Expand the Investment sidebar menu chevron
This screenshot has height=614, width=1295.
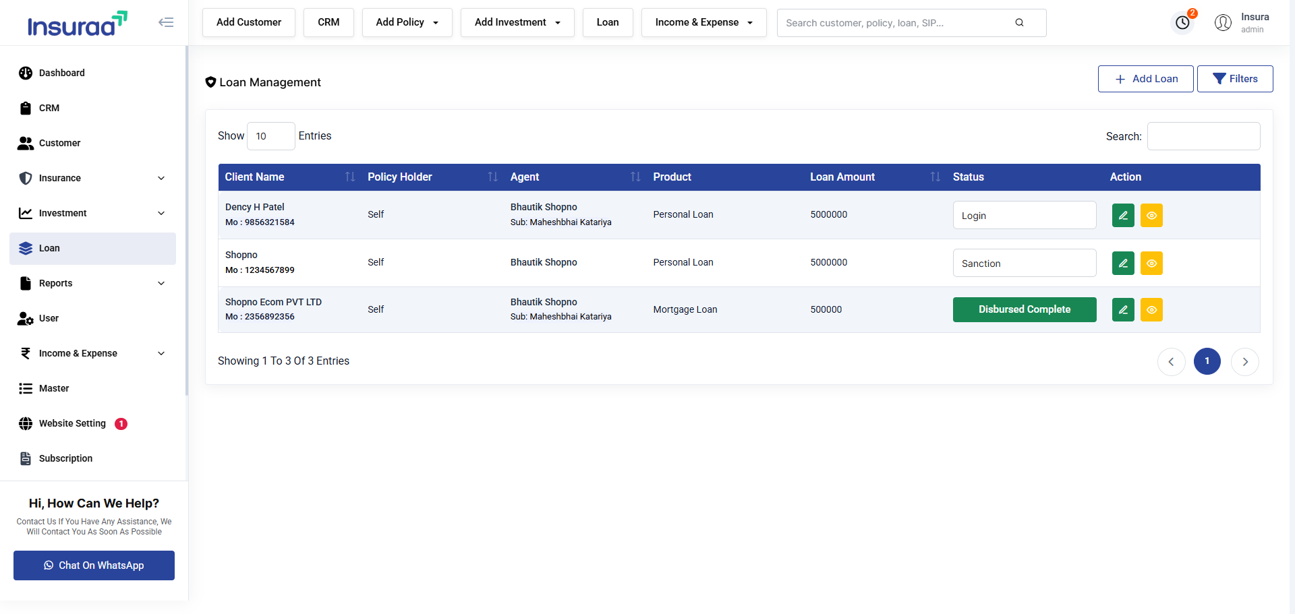(x=161, y=213)
